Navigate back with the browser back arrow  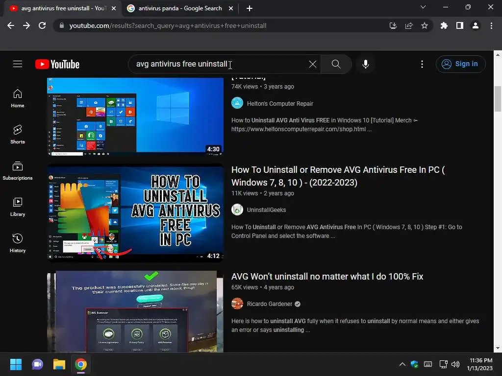click(x=11, y=25)
